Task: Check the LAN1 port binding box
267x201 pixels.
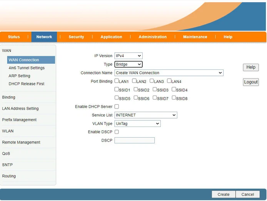Action: [117, 81]
